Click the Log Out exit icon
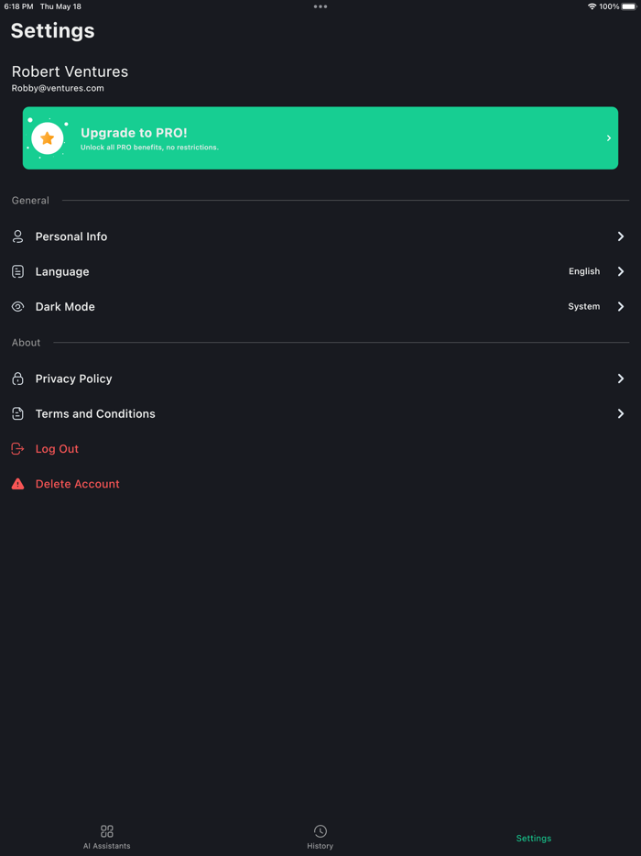641x856 pixels. (17, 448)
